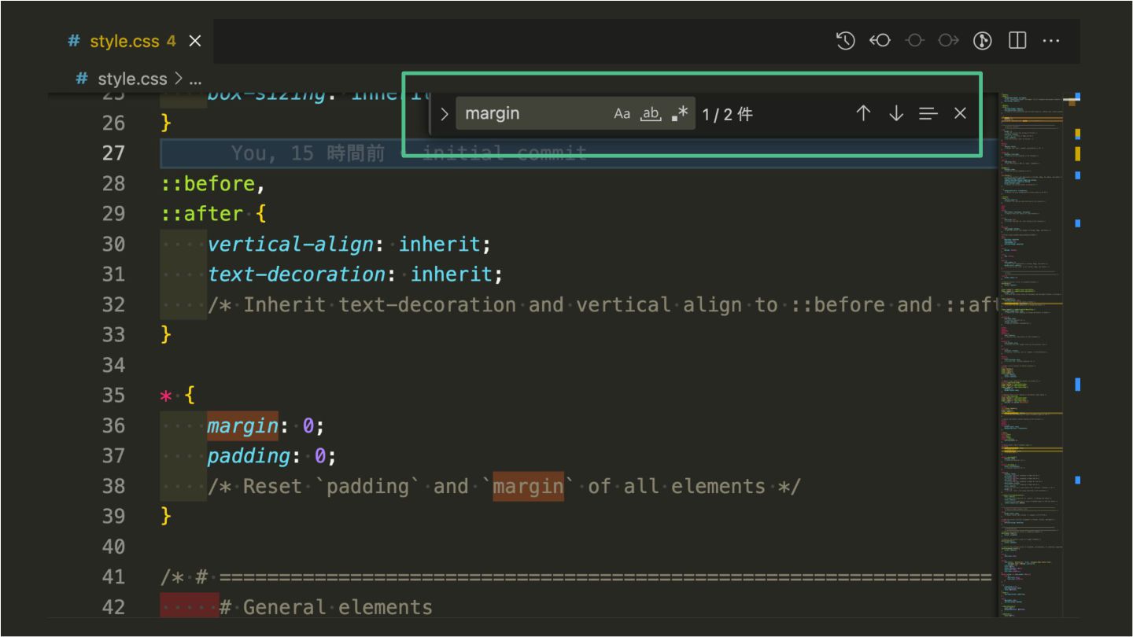Split the editor to the right
Image resolution: width=1133 pixels, height=637 pixels.
1017,41
